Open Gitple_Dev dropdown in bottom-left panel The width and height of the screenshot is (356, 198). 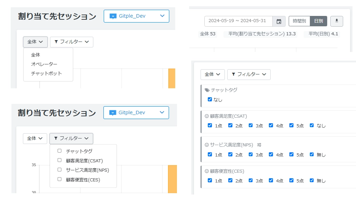click(x=136, y=112)
